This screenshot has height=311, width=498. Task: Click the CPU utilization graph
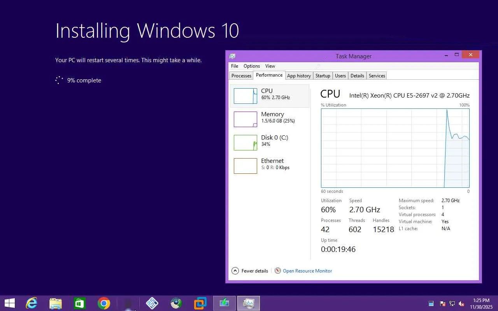395,148
